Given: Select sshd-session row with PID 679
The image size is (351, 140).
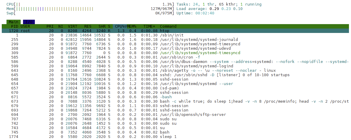Looking at the screenshot, I should click(x=175, y=106).
